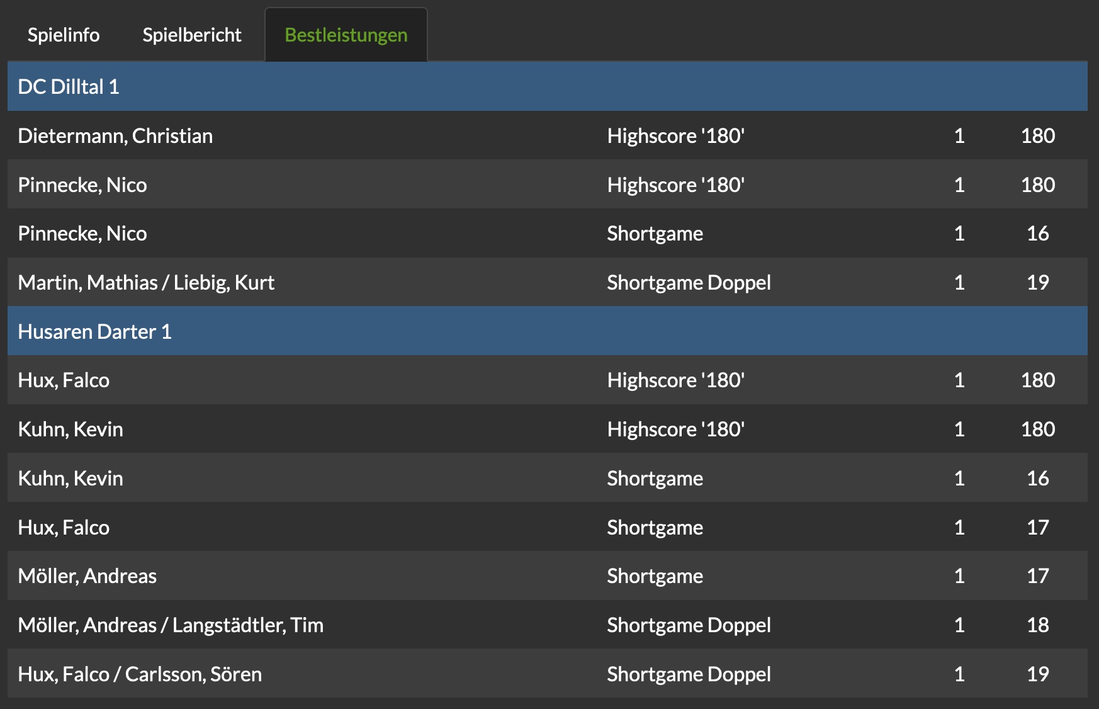Screen dimensions: 1099x709
Task: Click count 1 in Möller, Andreas Shortgame row
Action: pyautogui.click(x=959, y=576)
